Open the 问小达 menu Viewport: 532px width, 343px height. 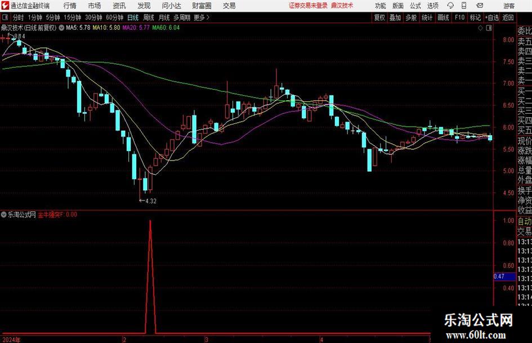[171, 6]
